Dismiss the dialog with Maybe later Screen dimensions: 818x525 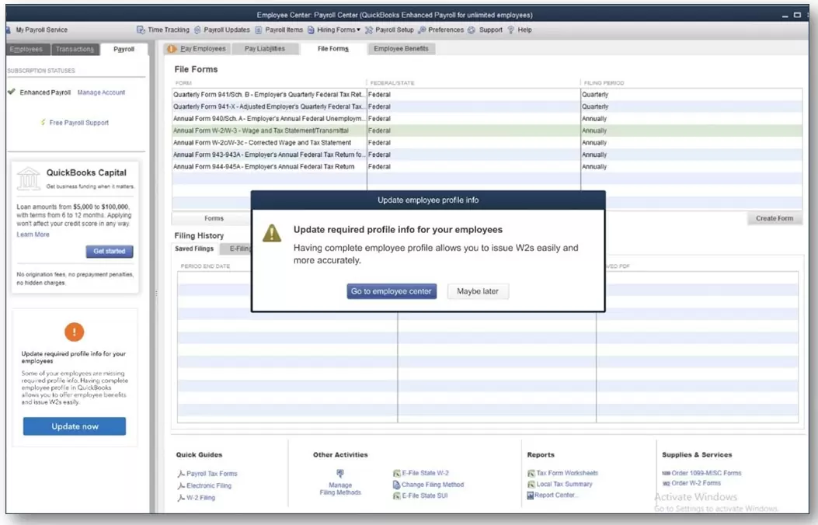[478, 291]
